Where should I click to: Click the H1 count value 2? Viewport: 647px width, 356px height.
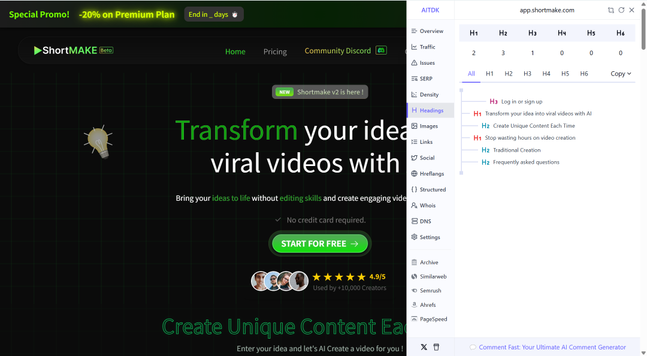(x=474, y=53)
